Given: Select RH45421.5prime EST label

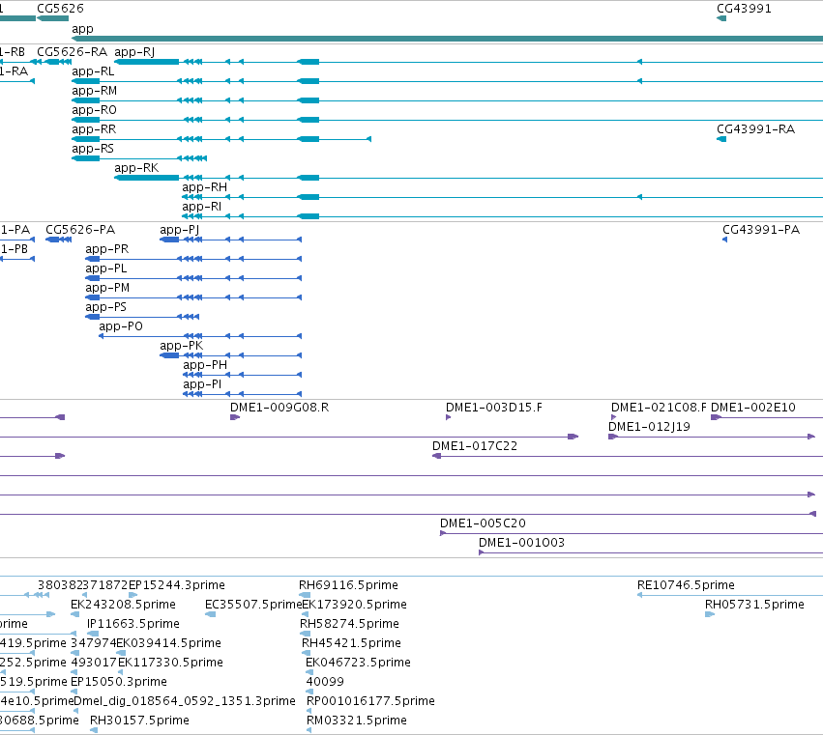Looking at the screenshot, I should click(351, 643).
